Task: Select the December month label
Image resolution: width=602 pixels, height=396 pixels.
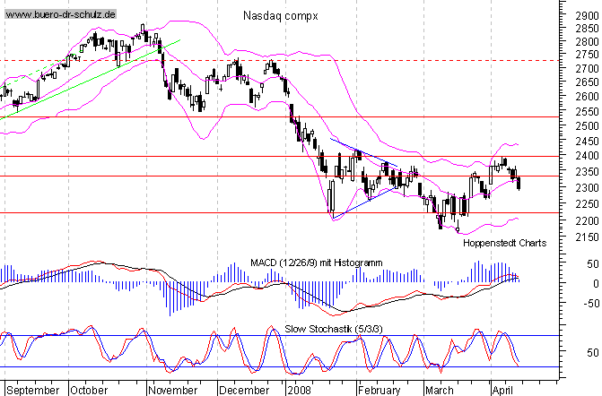Action: (244, 391)
